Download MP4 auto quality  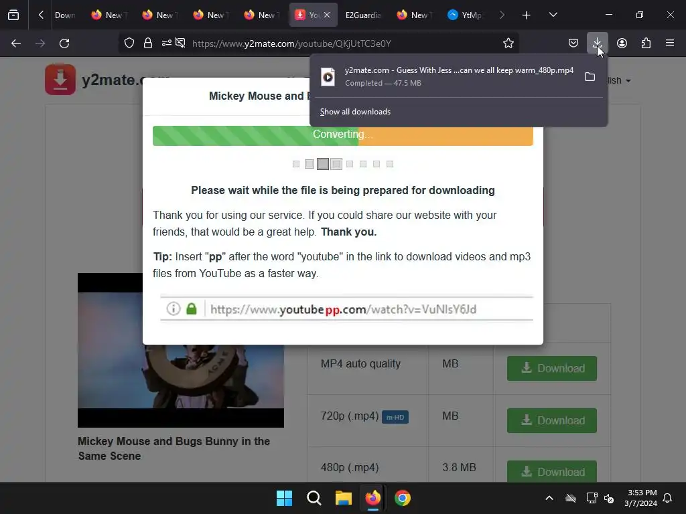point(552,368)
